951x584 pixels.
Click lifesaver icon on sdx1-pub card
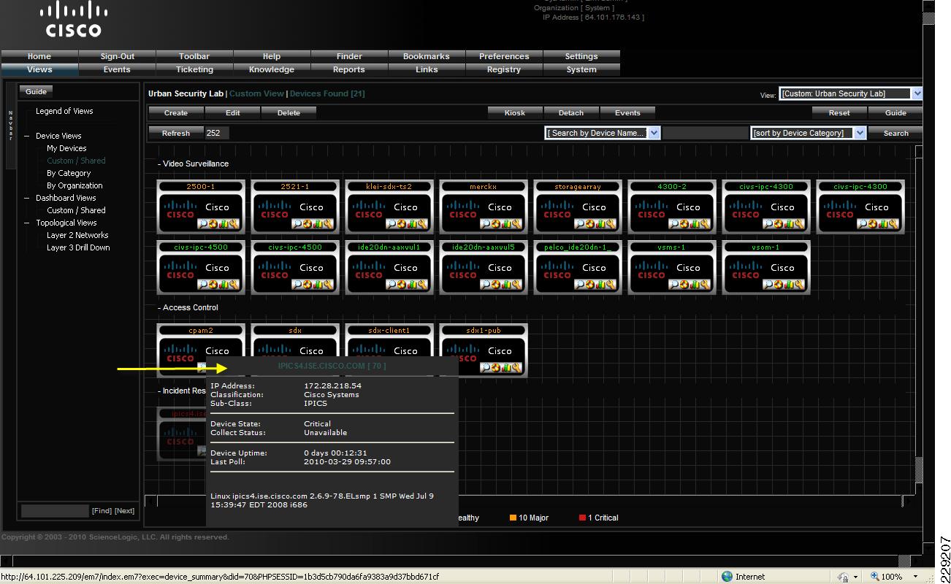pyautogui.click(x=496, y=367)
